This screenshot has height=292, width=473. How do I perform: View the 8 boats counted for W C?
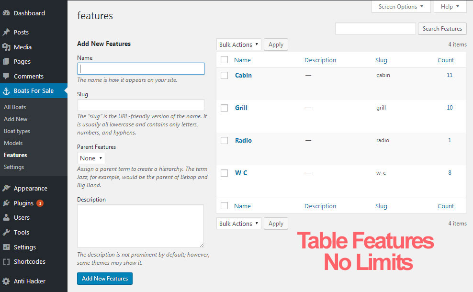pos(450,172)
